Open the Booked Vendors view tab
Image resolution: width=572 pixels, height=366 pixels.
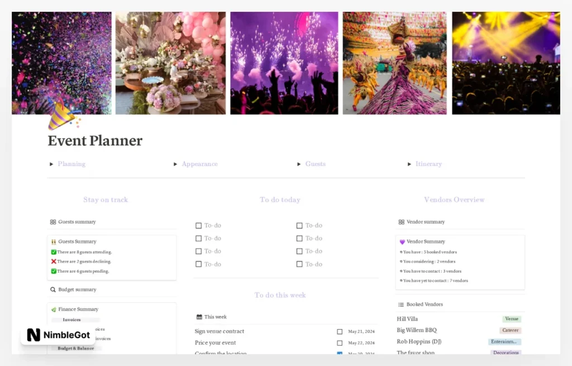pyautogui.click(x=425, y=305)
